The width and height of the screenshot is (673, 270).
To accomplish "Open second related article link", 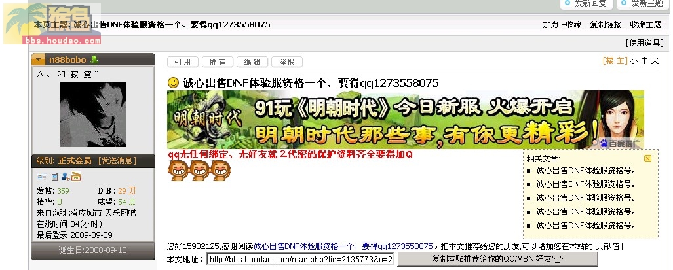I will click(586, 184).
